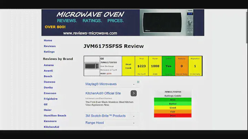The width and height of the screenshot is (248, 139).
Task: Expand the Range Hood ad dropdown
Action: click(x=134, y=123)
